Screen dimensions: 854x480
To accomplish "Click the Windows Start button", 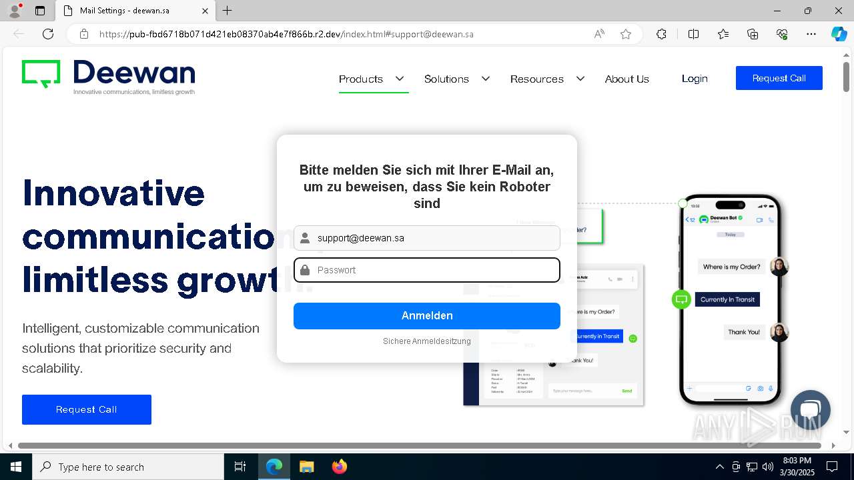I will pyautogui.click(x=15, y=467).
